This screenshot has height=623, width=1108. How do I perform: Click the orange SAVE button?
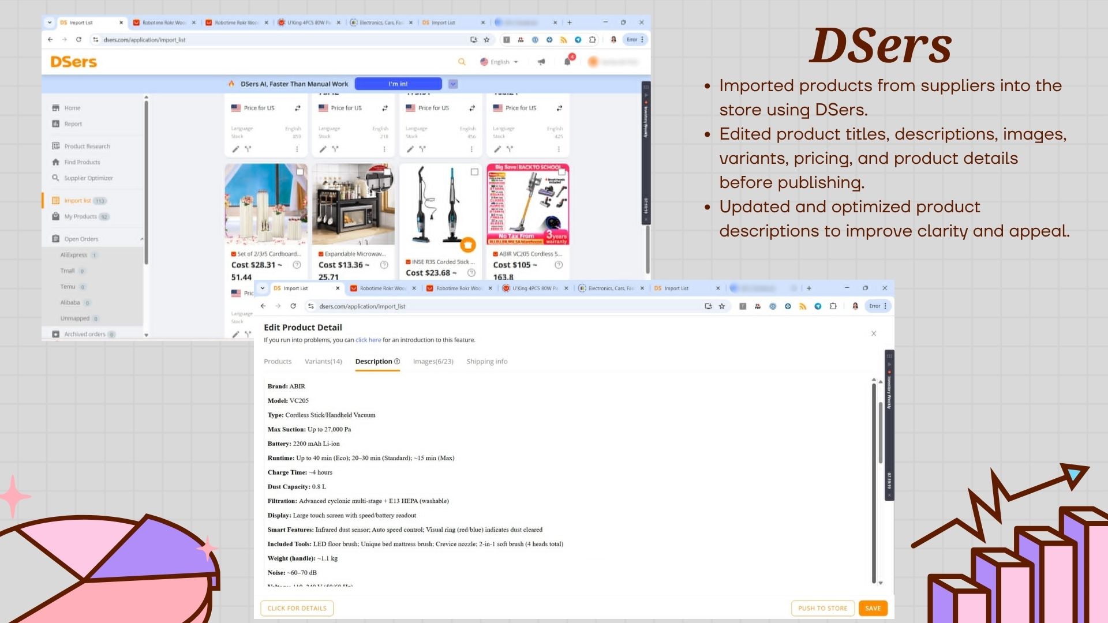coord(873,608)
